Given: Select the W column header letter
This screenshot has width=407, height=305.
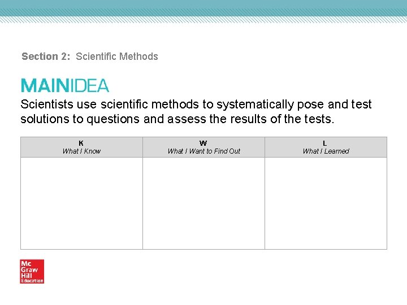Looking at the screenshot, I should click(203, 143).
